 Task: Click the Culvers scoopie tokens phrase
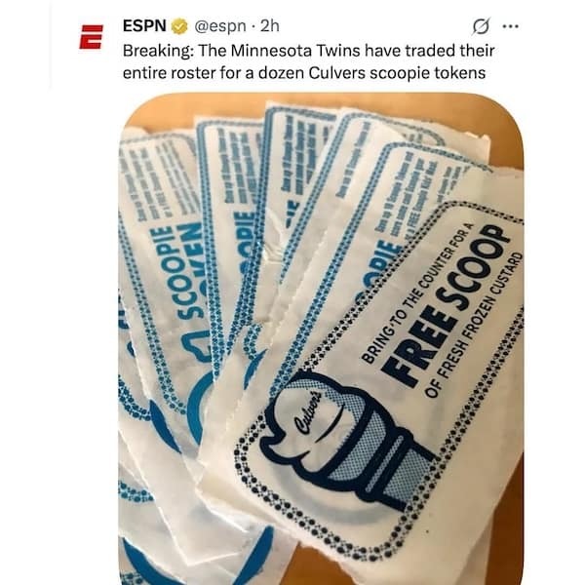tap(397, 73)
